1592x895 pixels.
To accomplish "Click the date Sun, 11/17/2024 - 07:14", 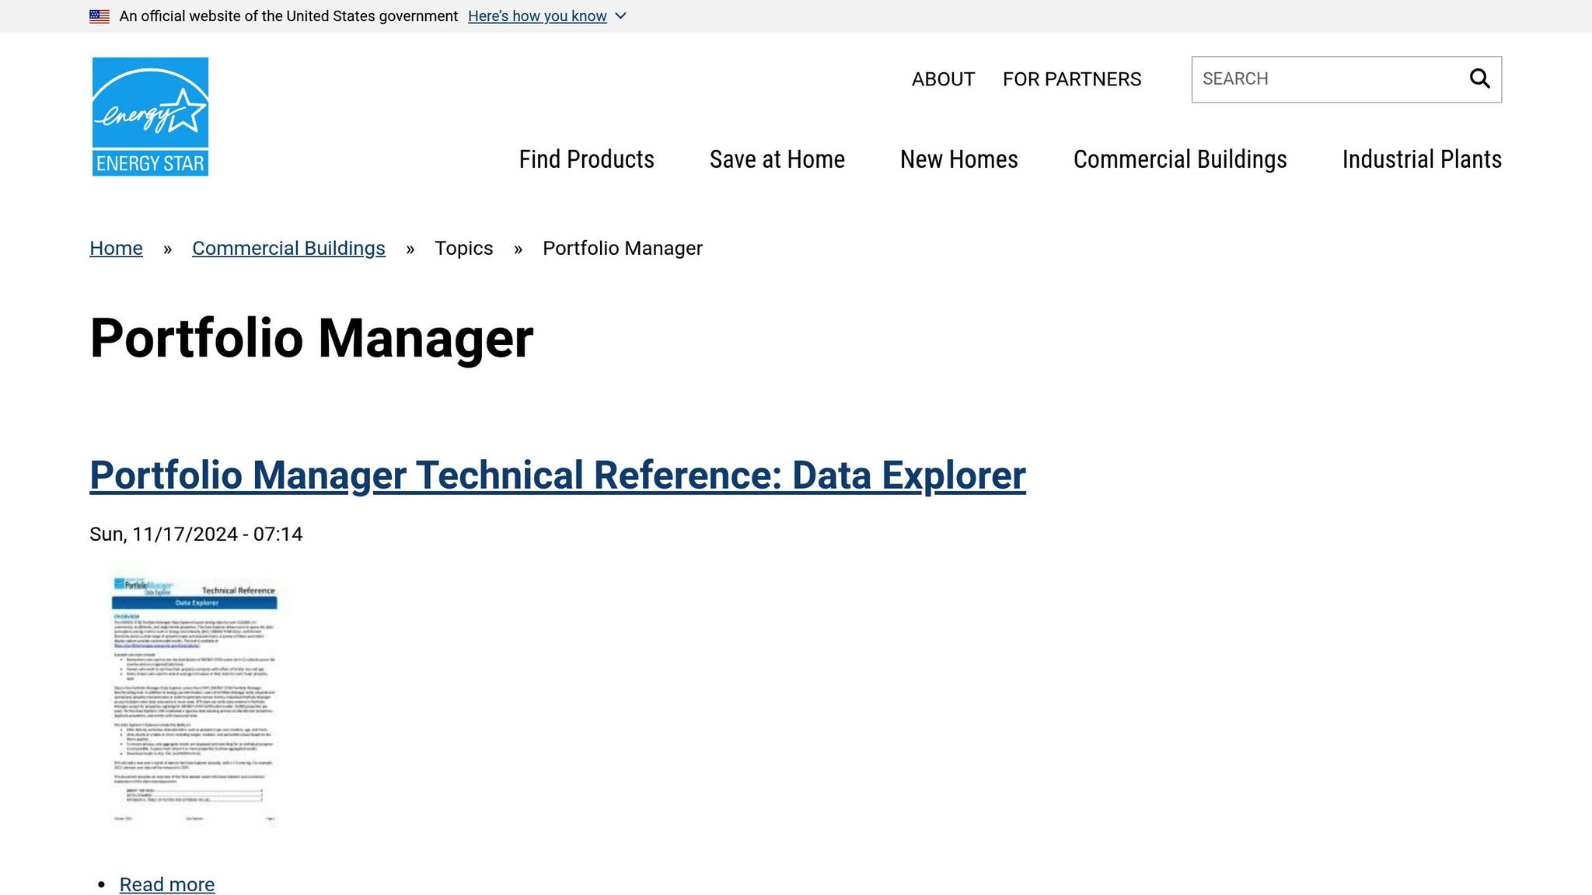I will point(196,535).
